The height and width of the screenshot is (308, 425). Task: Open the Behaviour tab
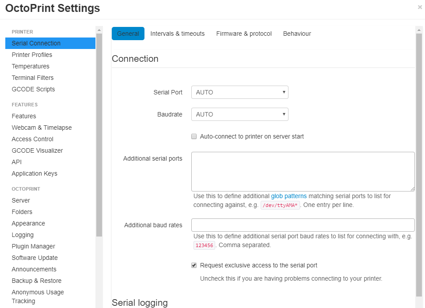pos(297,34)
